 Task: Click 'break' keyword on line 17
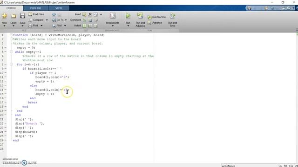tap(33, 102)
